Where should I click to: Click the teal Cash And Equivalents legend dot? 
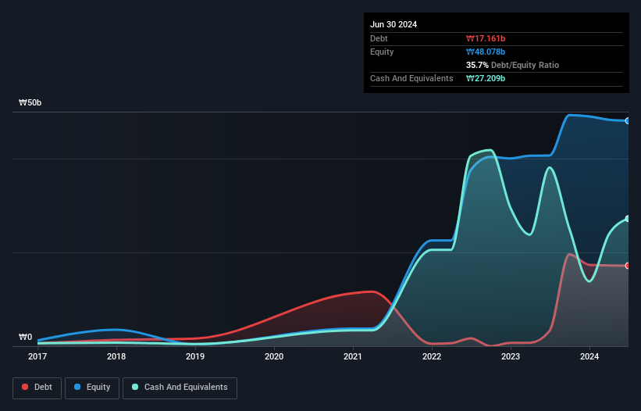point(135,387)
